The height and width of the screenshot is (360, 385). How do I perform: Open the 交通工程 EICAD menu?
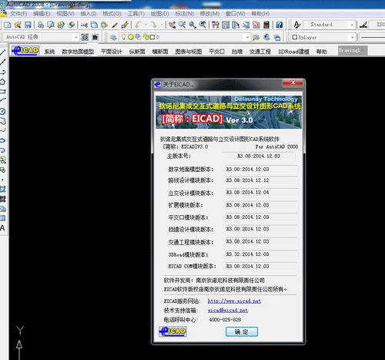260,52
